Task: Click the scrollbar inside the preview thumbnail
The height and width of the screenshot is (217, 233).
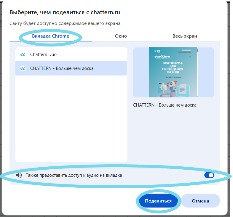Action: pos(197,50)
